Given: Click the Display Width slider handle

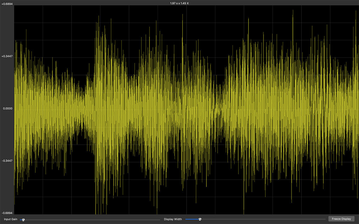Looking at the screenshot, I should coord(200,219).
